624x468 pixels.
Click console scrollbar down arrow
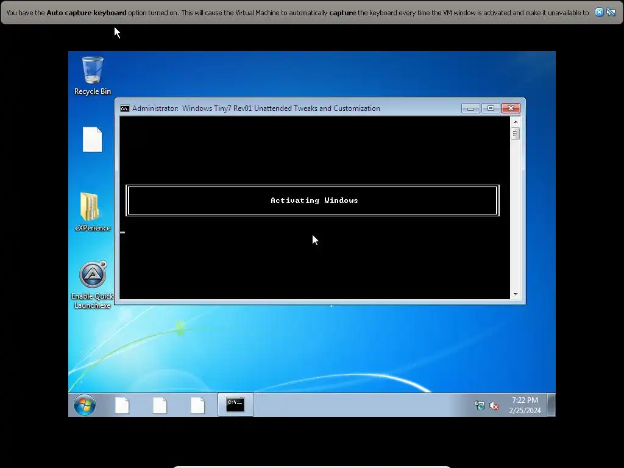coord(516,294)
